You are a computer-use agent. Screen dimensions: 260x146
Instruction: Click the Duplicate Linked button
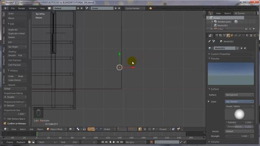click(17, 33)
